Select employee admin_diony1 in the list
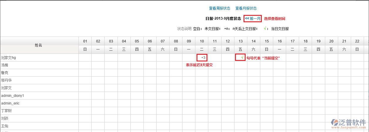 tap(13, 96)
